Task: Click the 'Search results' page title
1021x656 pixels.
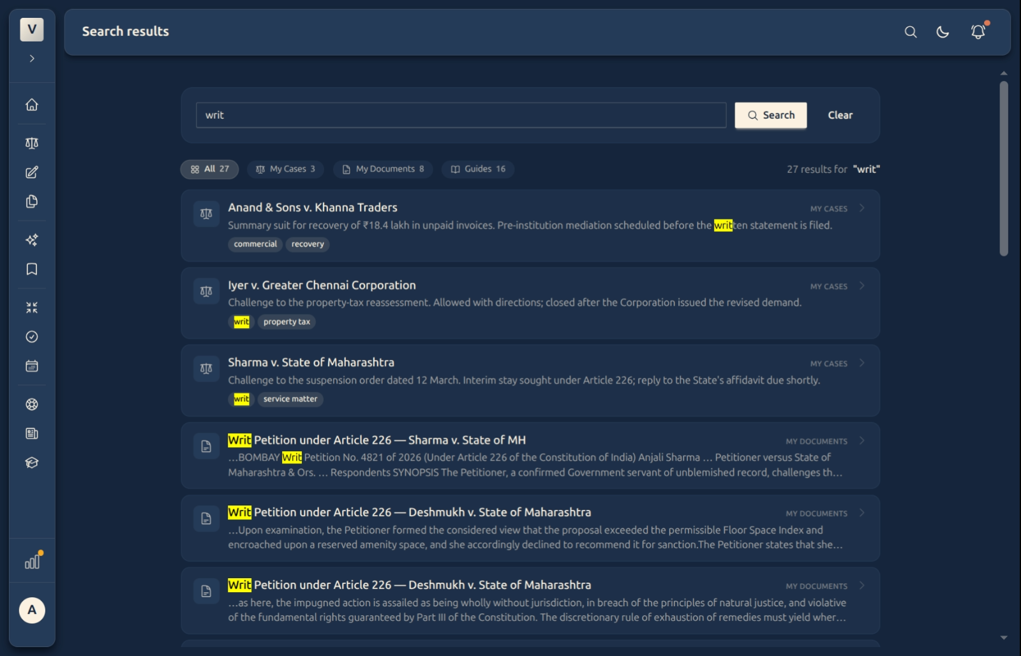Action: point(126,31)
